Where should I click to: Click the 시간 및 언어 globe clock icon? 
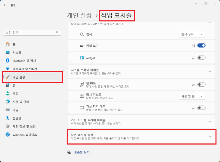coord(8,102)
